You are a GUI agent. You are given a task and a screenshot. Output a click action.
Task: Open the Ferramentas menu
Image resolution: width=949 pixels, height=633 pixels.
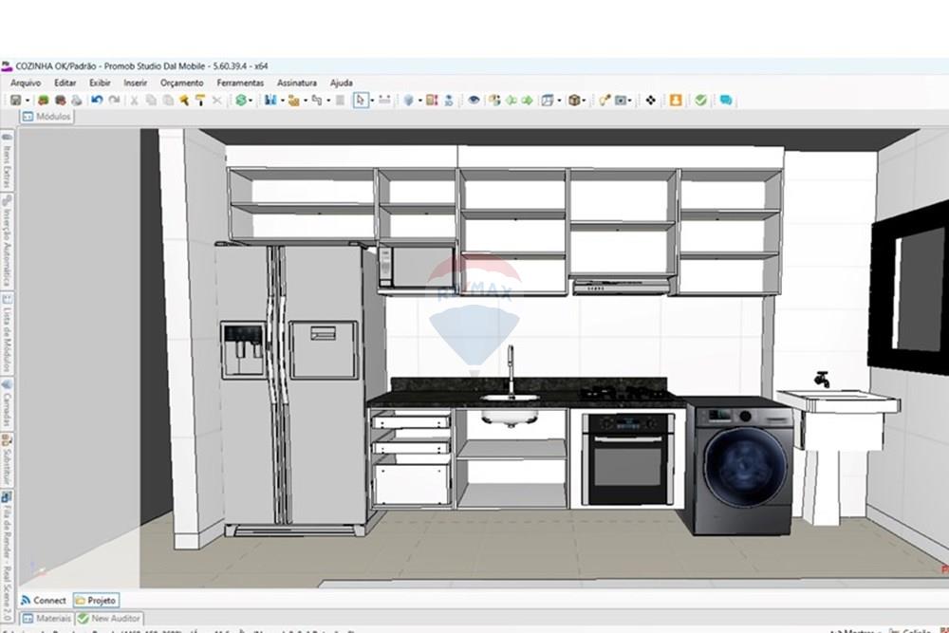pyautogui.click(x=240, y=83)
